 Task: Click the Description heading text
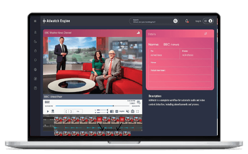pos(155,96)
